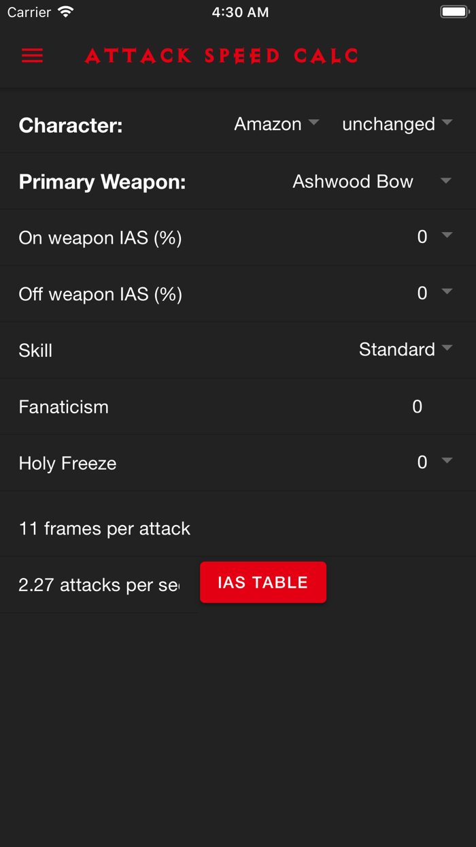This screenshot has height=847, width=476.
Task: Expand the Off weapon IAS percentage dropdown
Action: coord(433,293)
